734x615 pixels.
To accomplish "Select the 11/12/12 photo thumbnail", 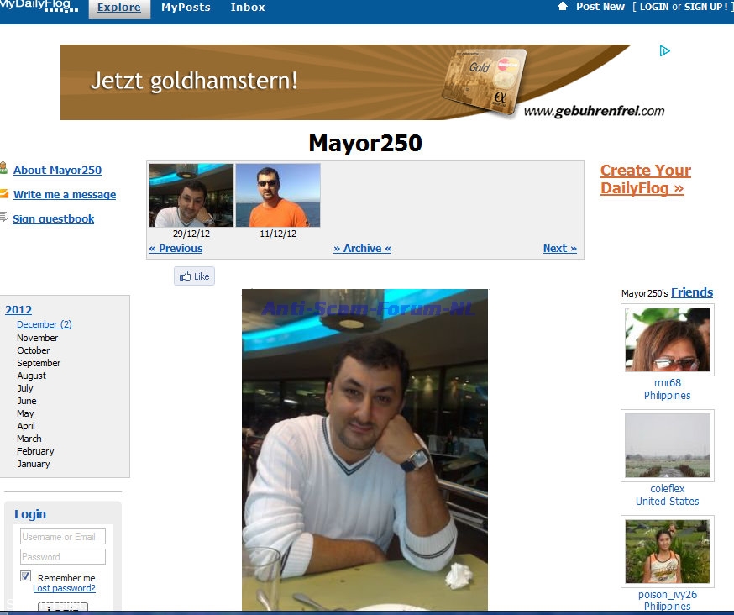I will (x=277, y=195).
